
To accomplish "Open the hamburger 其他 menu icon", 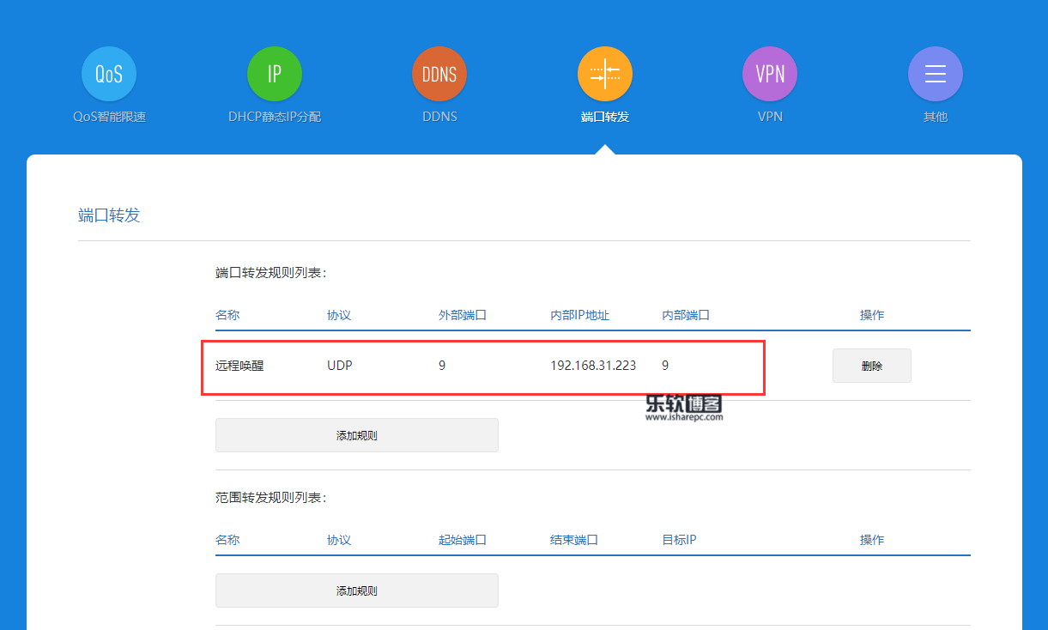I will click(x=935, y=74).
